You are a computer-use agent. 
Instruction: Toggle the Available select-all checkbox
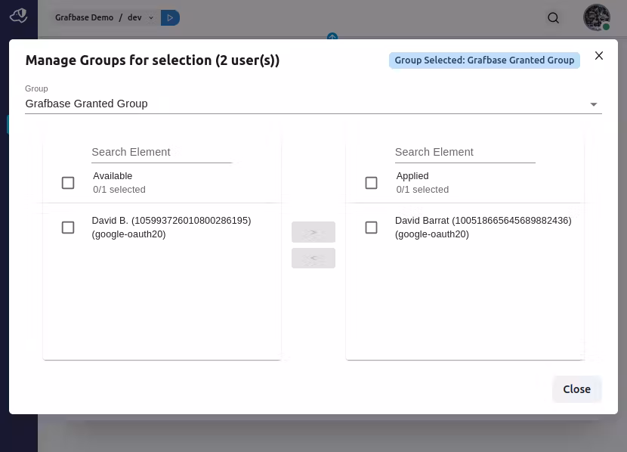(x=68, y=183)
